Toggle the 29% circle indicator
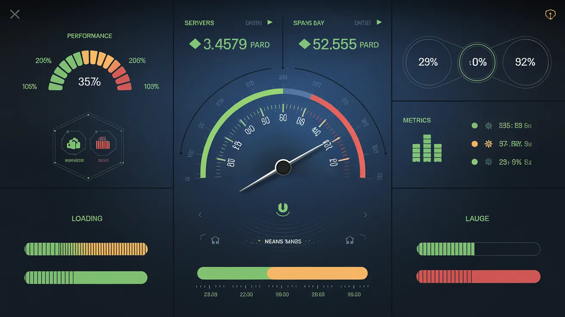Screen dimensions: 565x317 (428, 62)
